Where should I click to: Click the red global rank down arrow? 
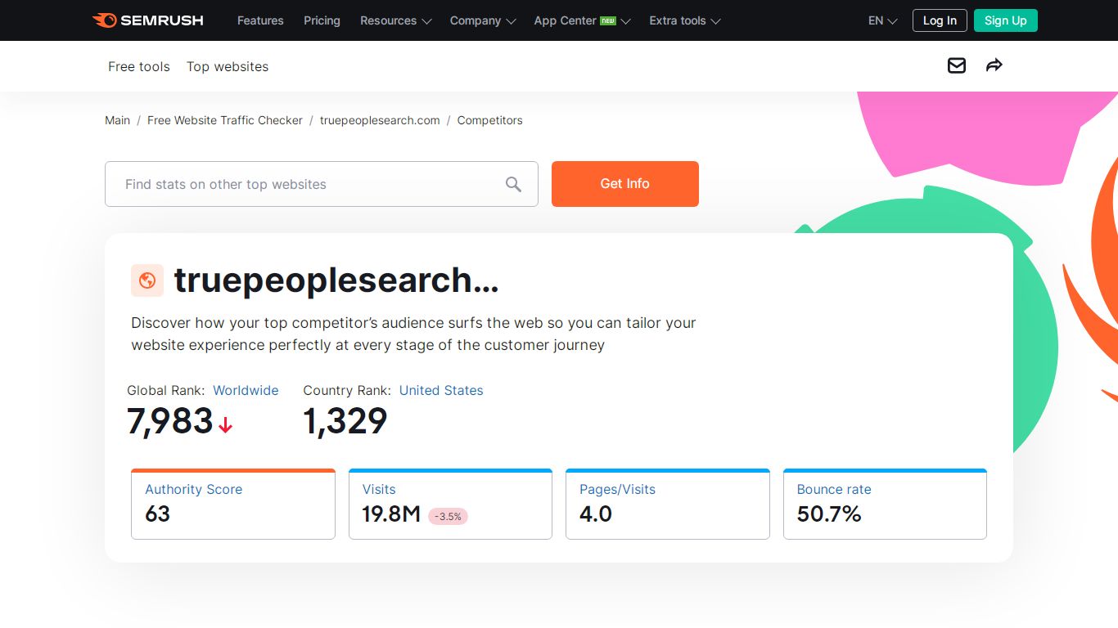coord(225,424)
